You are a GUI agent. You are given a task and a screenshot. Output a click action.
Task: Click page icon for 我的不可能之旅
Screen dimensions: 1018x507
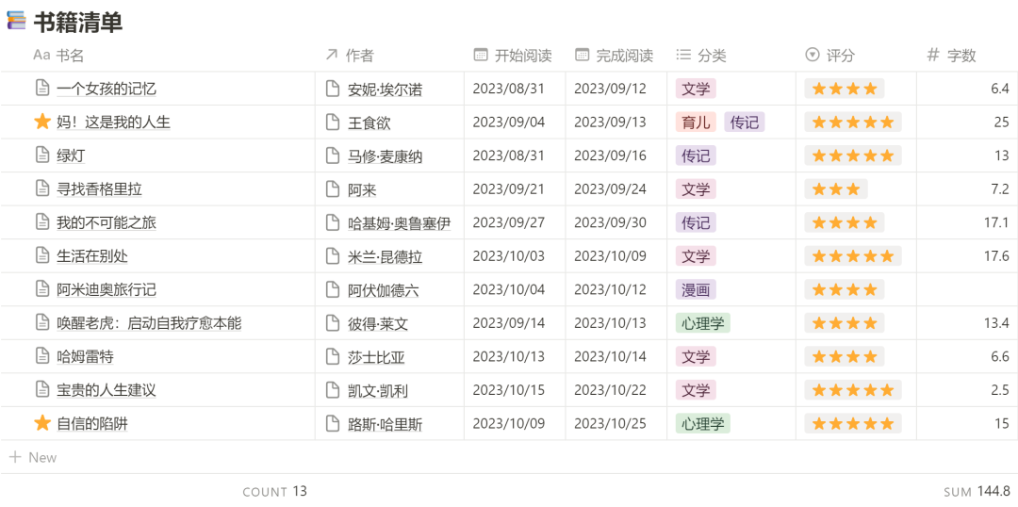(42, 222)
